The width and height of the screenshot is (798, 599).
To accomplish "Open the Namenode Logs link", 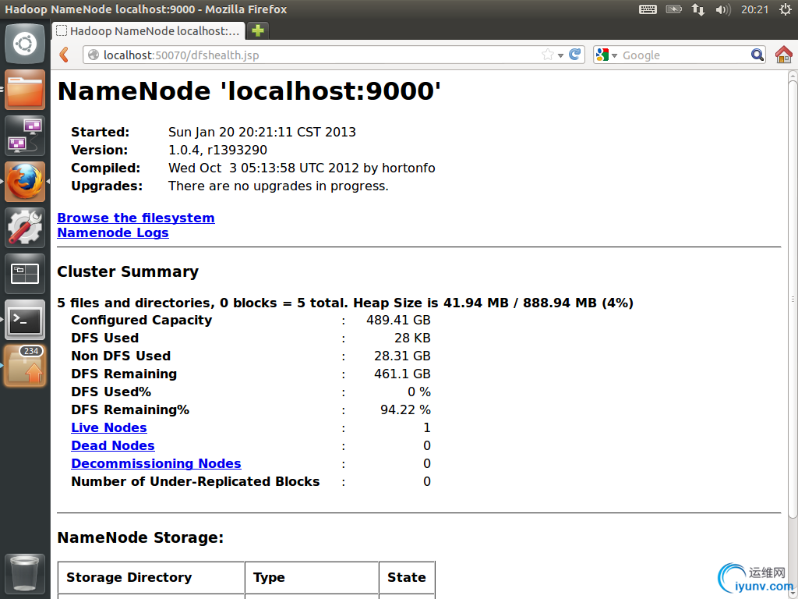I will 113,232.
